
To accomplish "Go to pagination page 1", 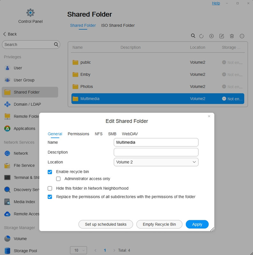I will click(105, 250).
